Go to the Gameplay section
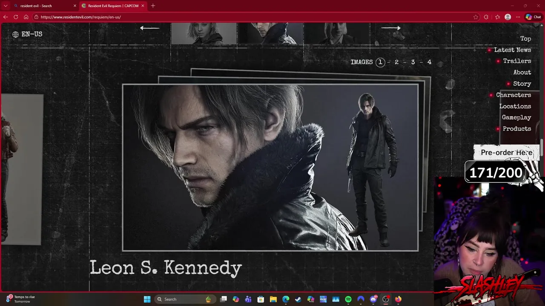The height and width of the screenshot is (306, 545). [516, 117]
